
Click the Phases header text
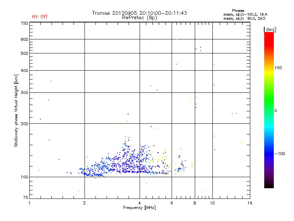[238, 11]
